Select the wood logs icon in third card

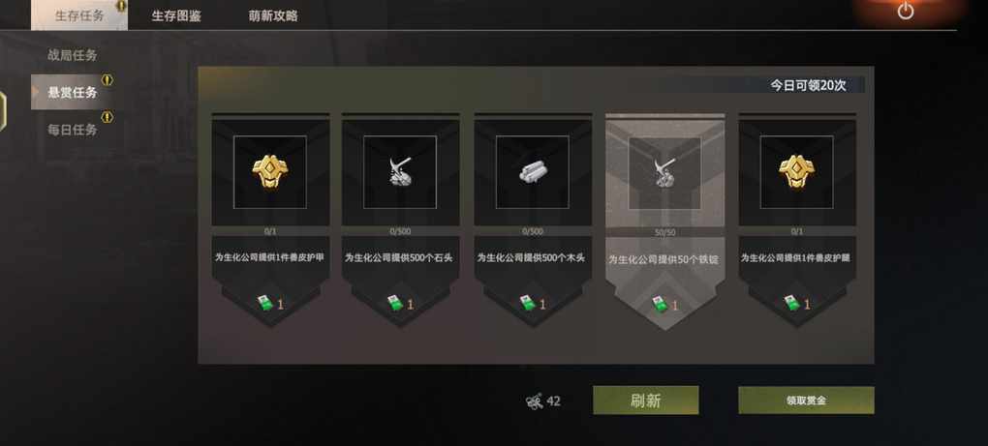(x=533, y=172)
